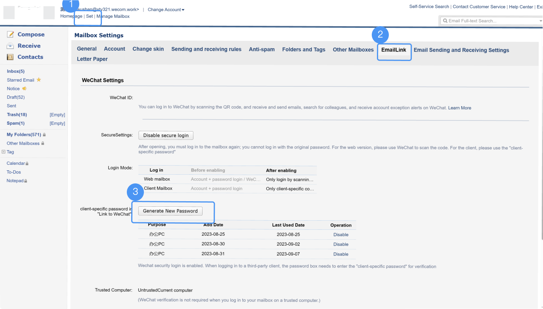Open Receive via the envelope icon
The height and width of the screenshot is (309, 543).
point(10,46)
